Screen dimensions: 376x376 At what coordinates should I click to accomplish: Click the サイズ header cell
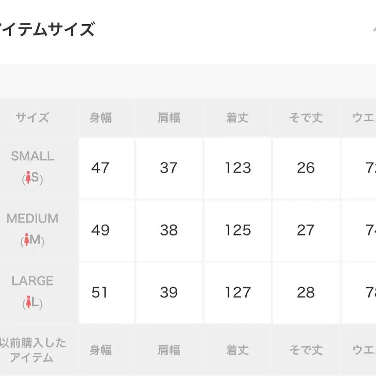click(x=32, y=118)
